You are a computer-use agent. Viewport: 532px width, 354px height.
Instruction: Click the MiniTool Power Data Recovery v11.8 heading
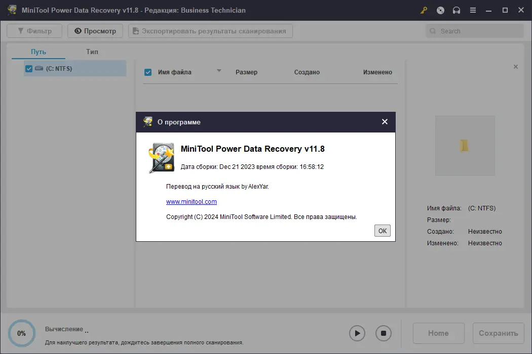253,149
